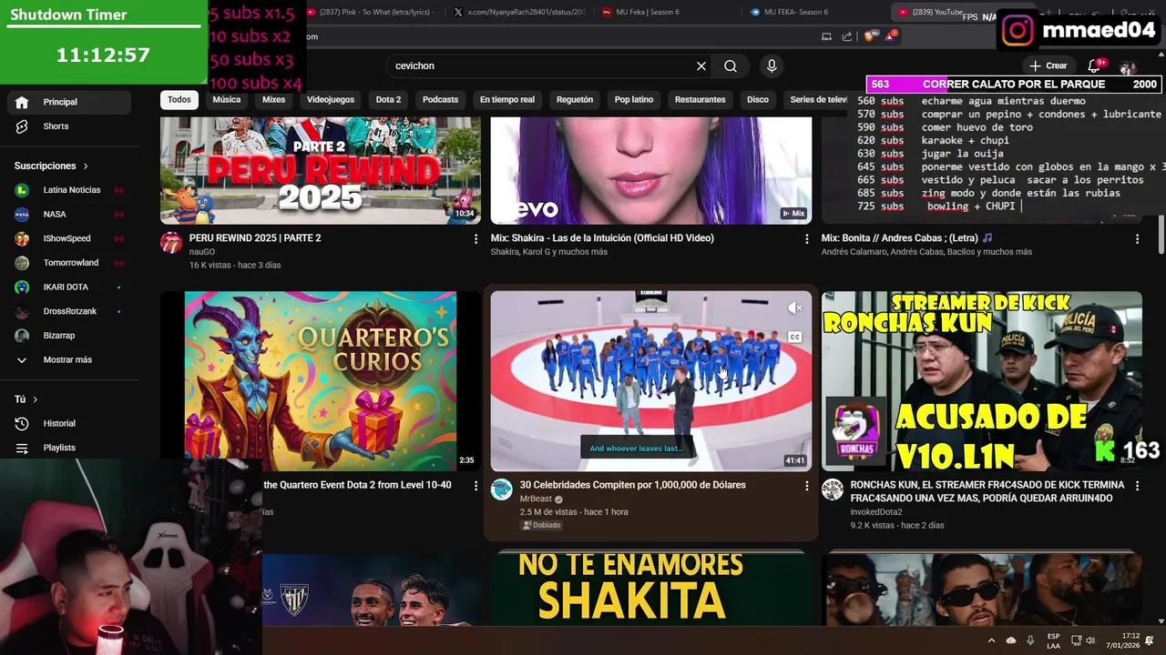Unmute the MrBeast preview video
Image resolution: width=1166 pixels, height=655 pixels.
(x=794, y=309)
